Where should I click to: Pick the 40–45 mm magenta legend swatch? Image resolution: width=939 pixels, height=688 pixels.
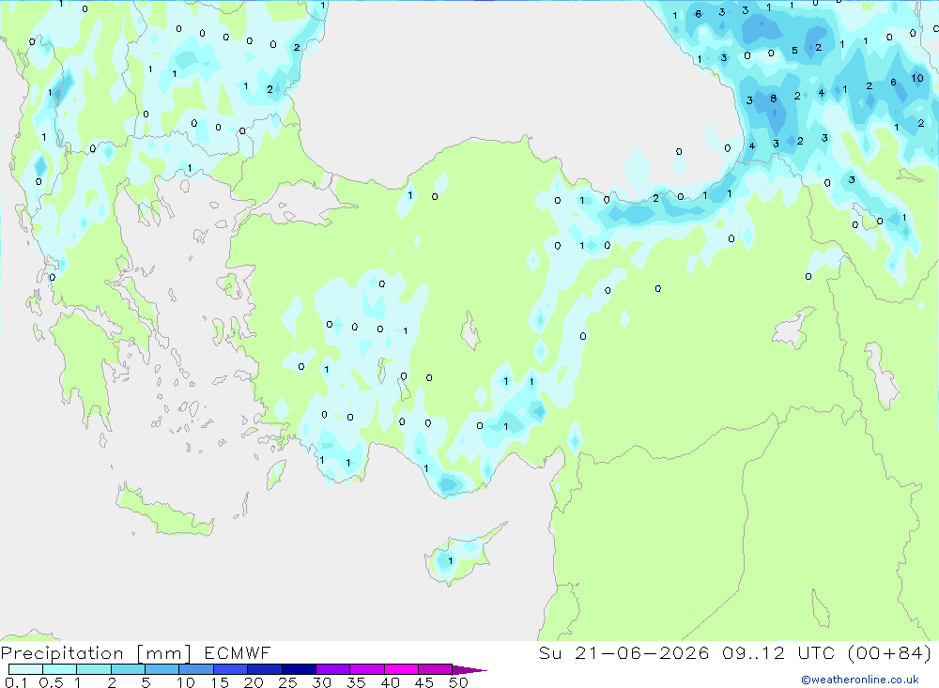coord(401,669)
